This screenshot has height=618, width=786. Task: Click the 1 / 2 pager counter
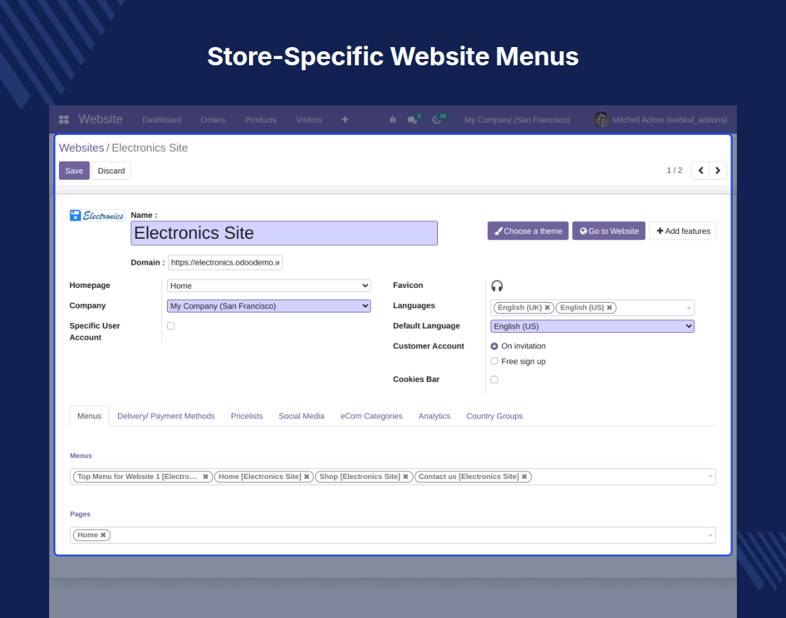[x=674, y=171]
